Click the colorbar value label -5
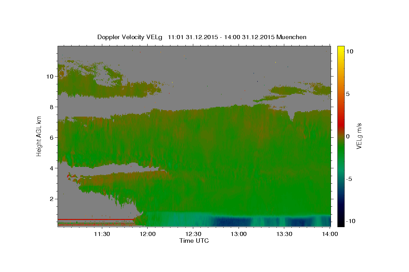409x272 pixels. (349, 179)
